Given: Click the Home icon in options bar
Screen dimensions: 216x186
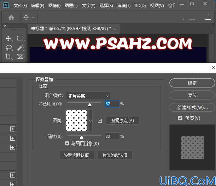Looking at the screenshot, I should [x=11, y=17].
